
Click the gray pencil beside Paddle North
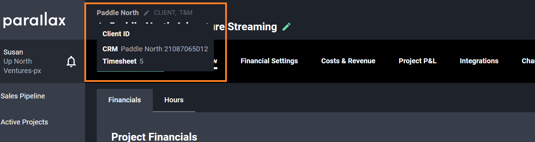click(146, 13)
